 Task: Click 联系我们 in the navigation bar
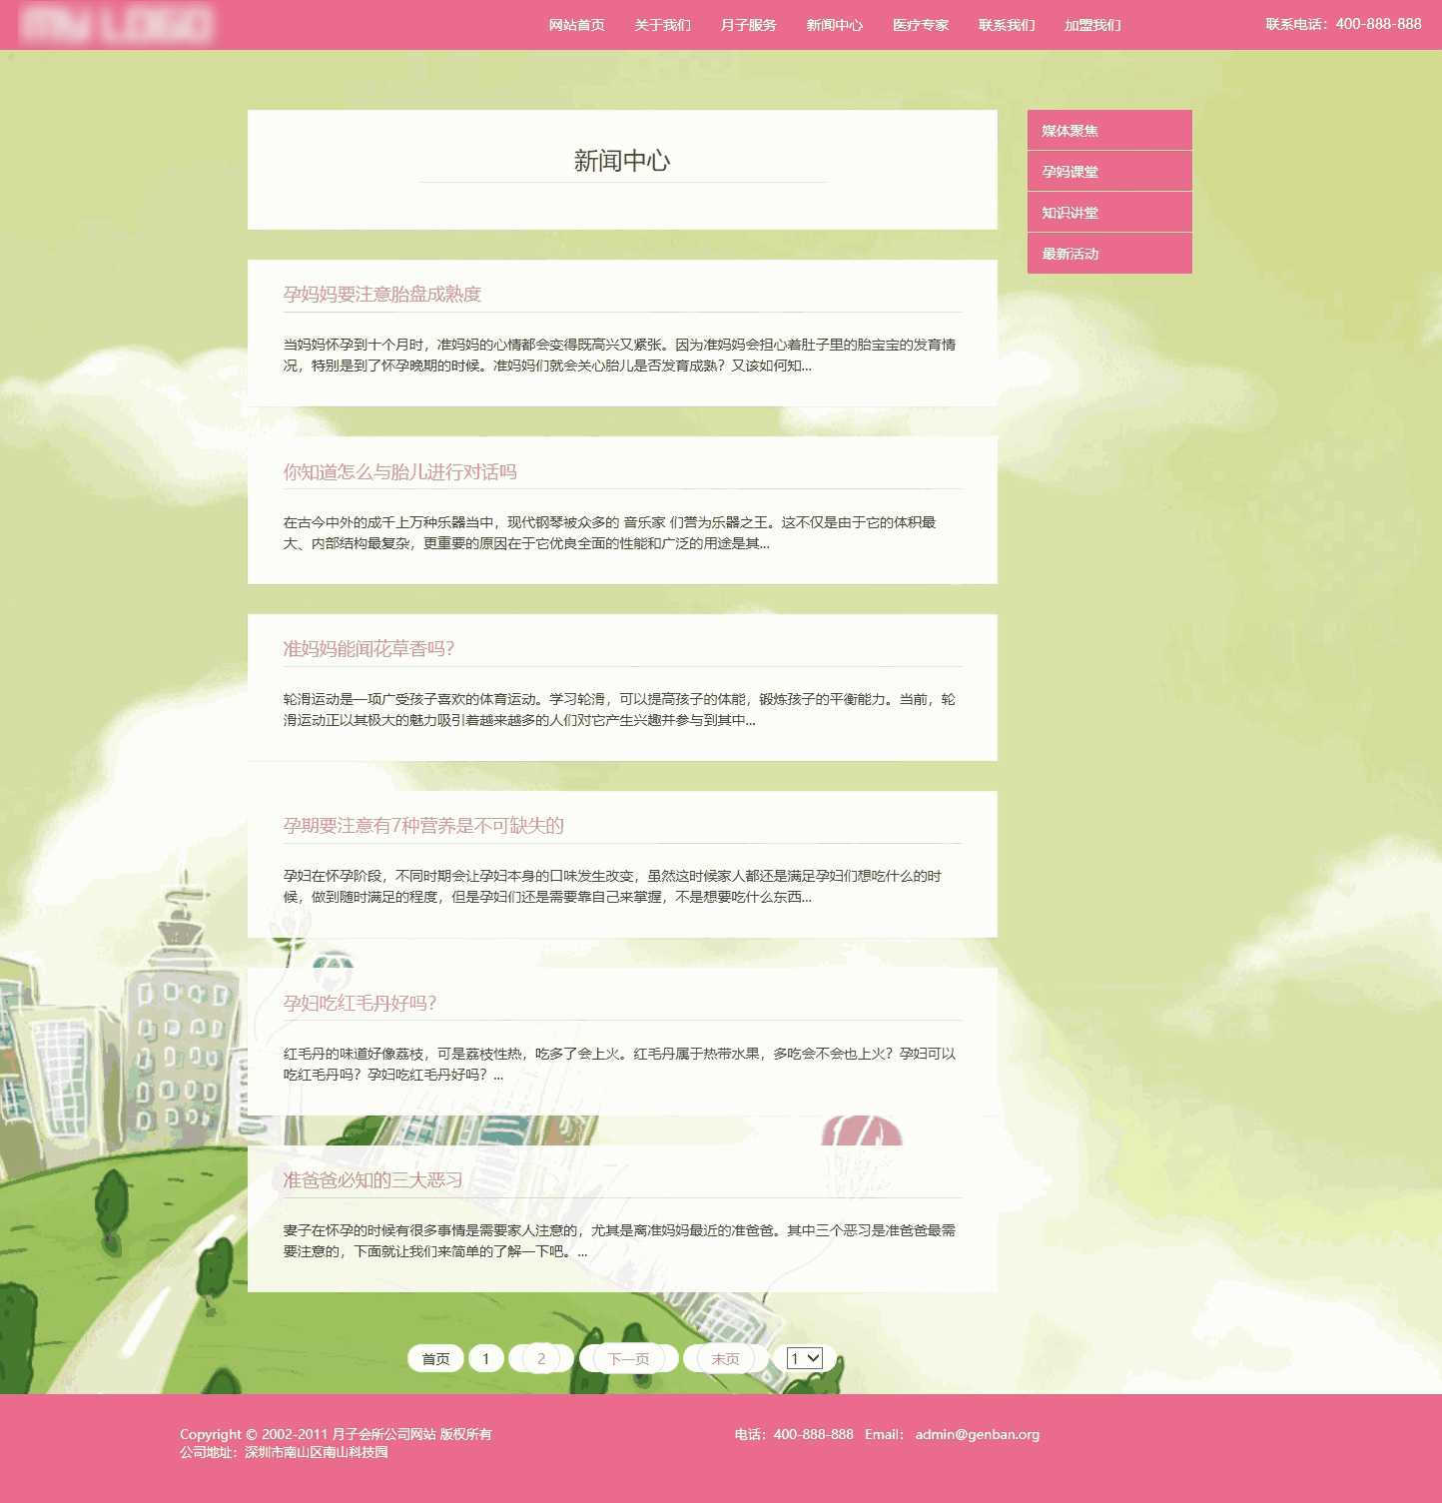pyautogui.click(x=1006, y=25)
